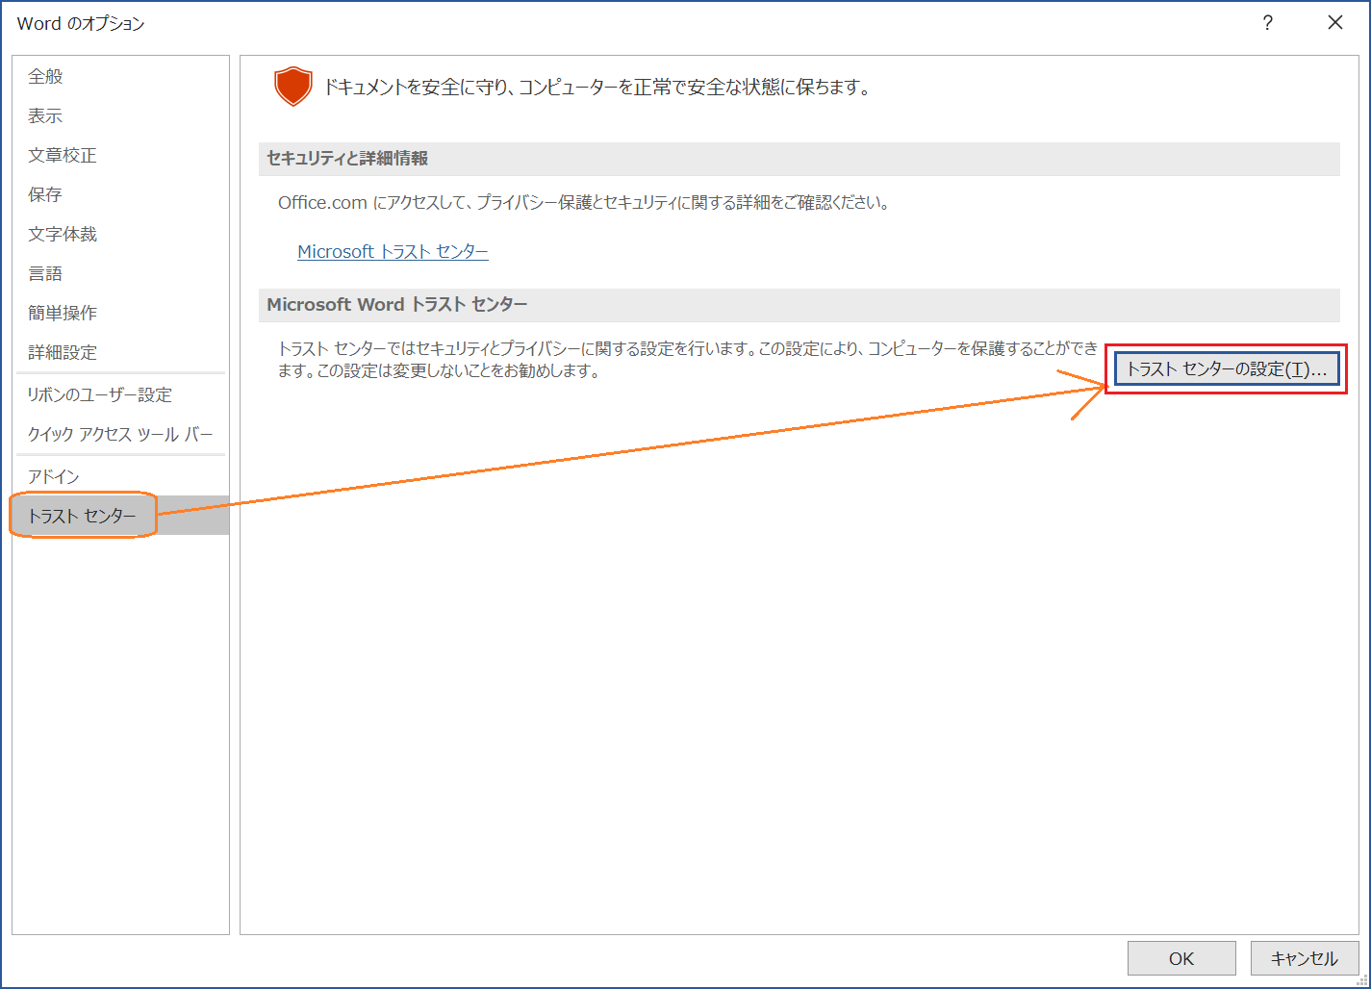Click the キャンセル button
1371x989 pixels.
1304,958
